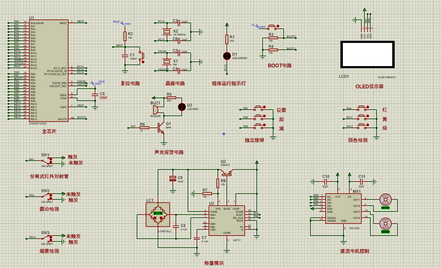
Task: Click the 程序运行指示灯 label
Action: (x=229, y=83)
